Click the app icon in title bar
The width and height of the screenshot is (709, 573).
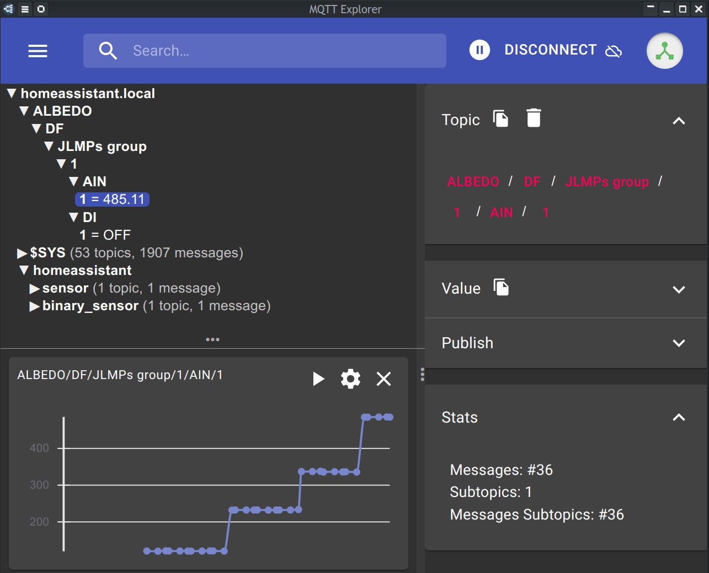click(x=8, y=9)
